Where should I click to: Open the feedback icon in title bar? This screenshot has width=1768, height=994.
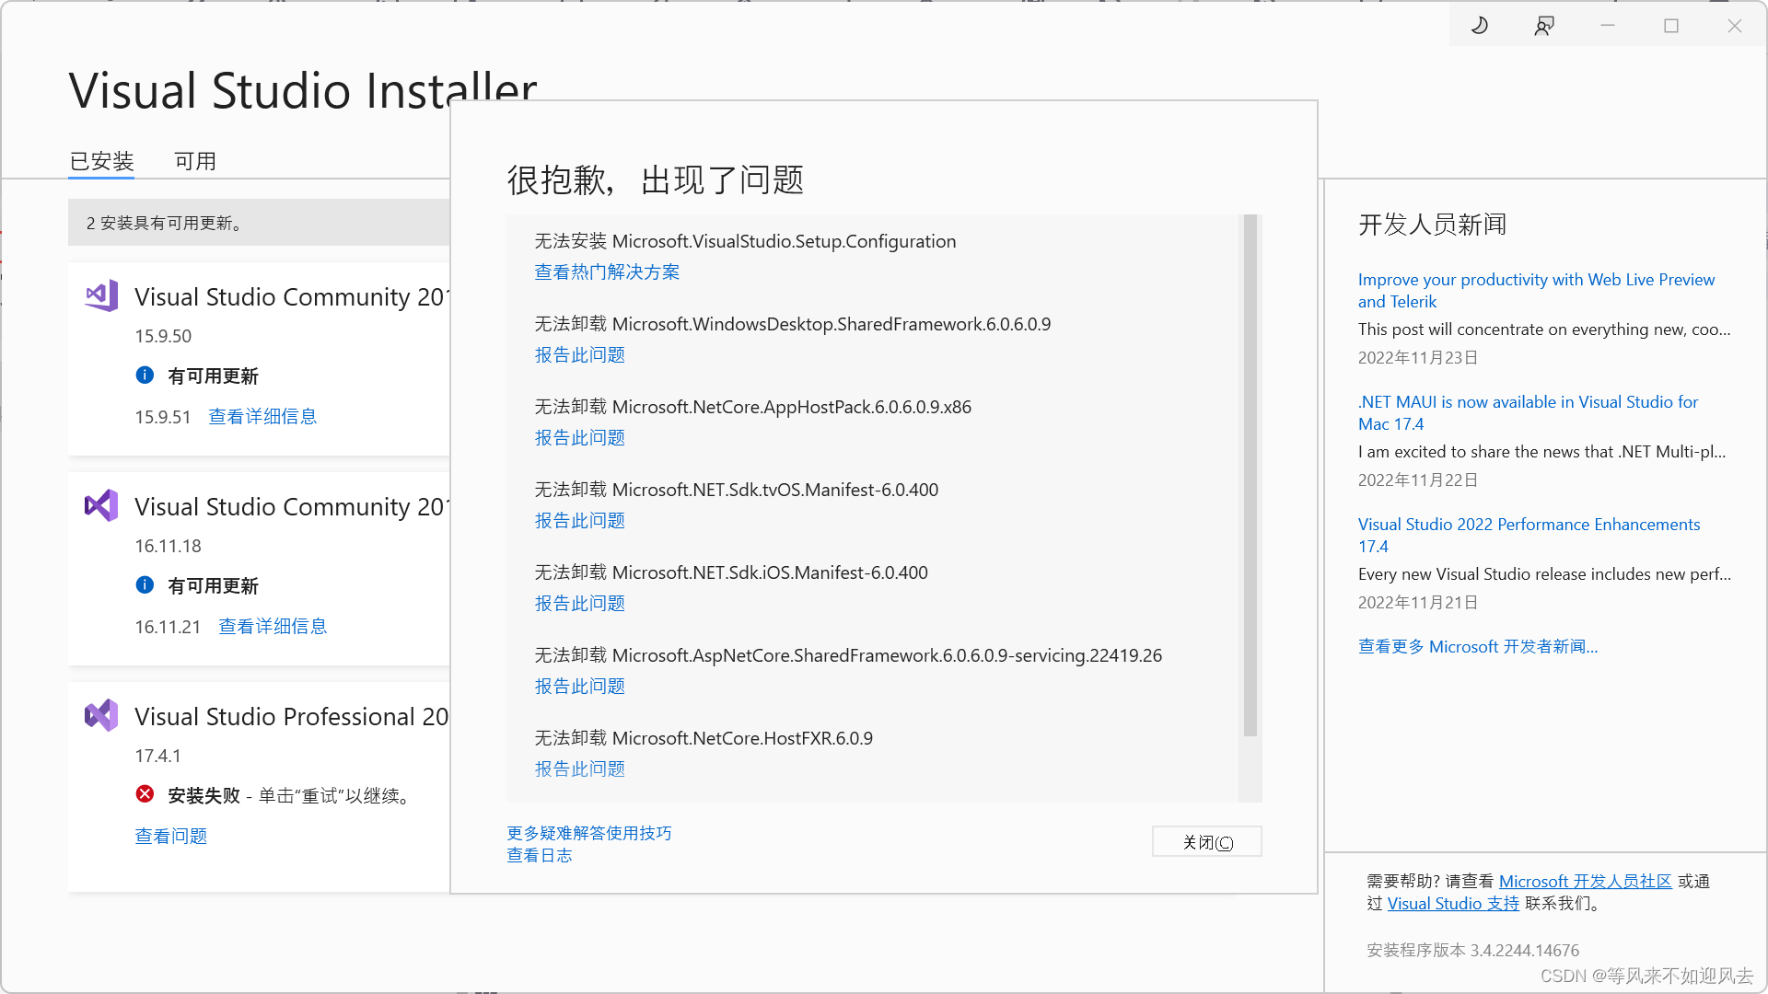(1544, 26)
